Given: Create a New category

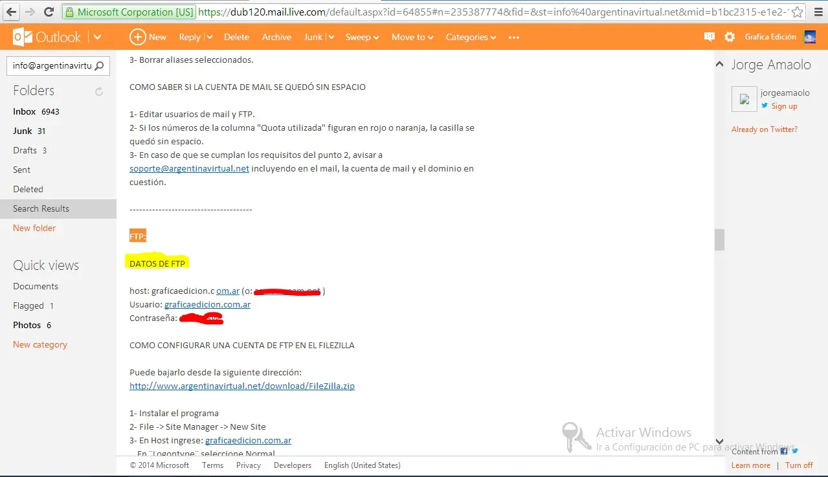Looking at the screenshot, I should tap(40, 344).
